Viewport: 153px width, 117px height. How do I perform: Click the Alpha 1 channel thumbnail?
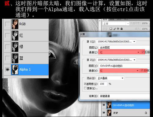point(15,70)
